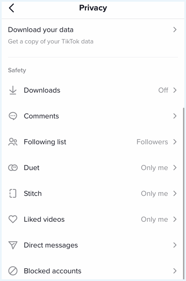
Task: Go back using the arrow icon
Action: tap(12, 8)
